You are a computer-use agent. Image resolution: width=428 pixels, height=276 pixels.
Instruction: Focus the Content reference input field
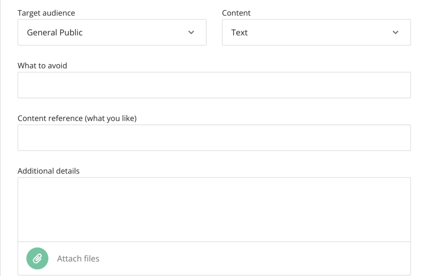click(x=214, y=138)
